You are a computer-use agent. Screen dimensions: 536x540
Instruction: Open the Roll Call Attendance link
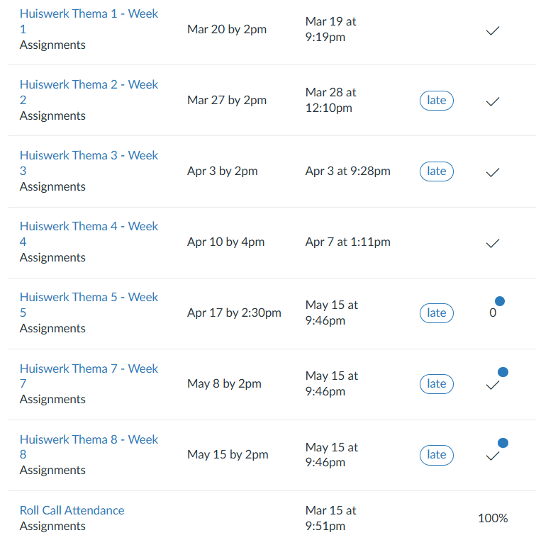click(x=72, y=510)
